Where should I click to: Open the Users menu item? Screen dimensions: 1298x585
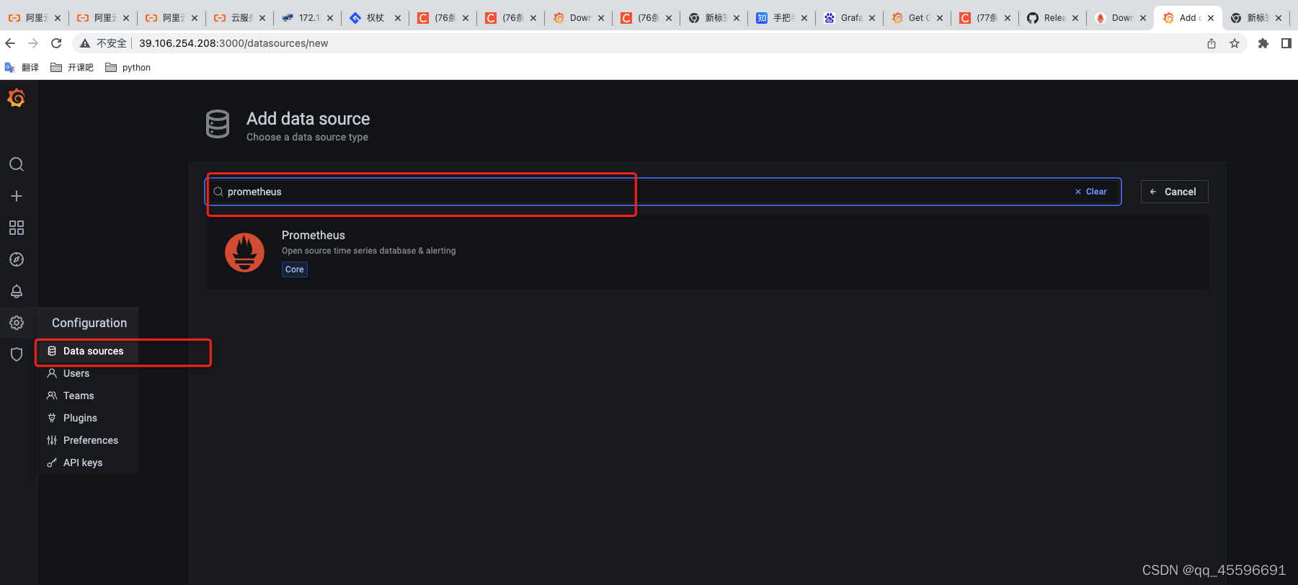[x=87, y=373]
